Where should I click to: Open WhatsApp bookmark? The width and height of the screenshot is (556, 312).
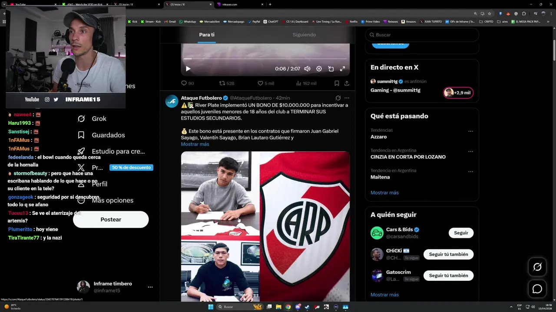coord(187,21)
